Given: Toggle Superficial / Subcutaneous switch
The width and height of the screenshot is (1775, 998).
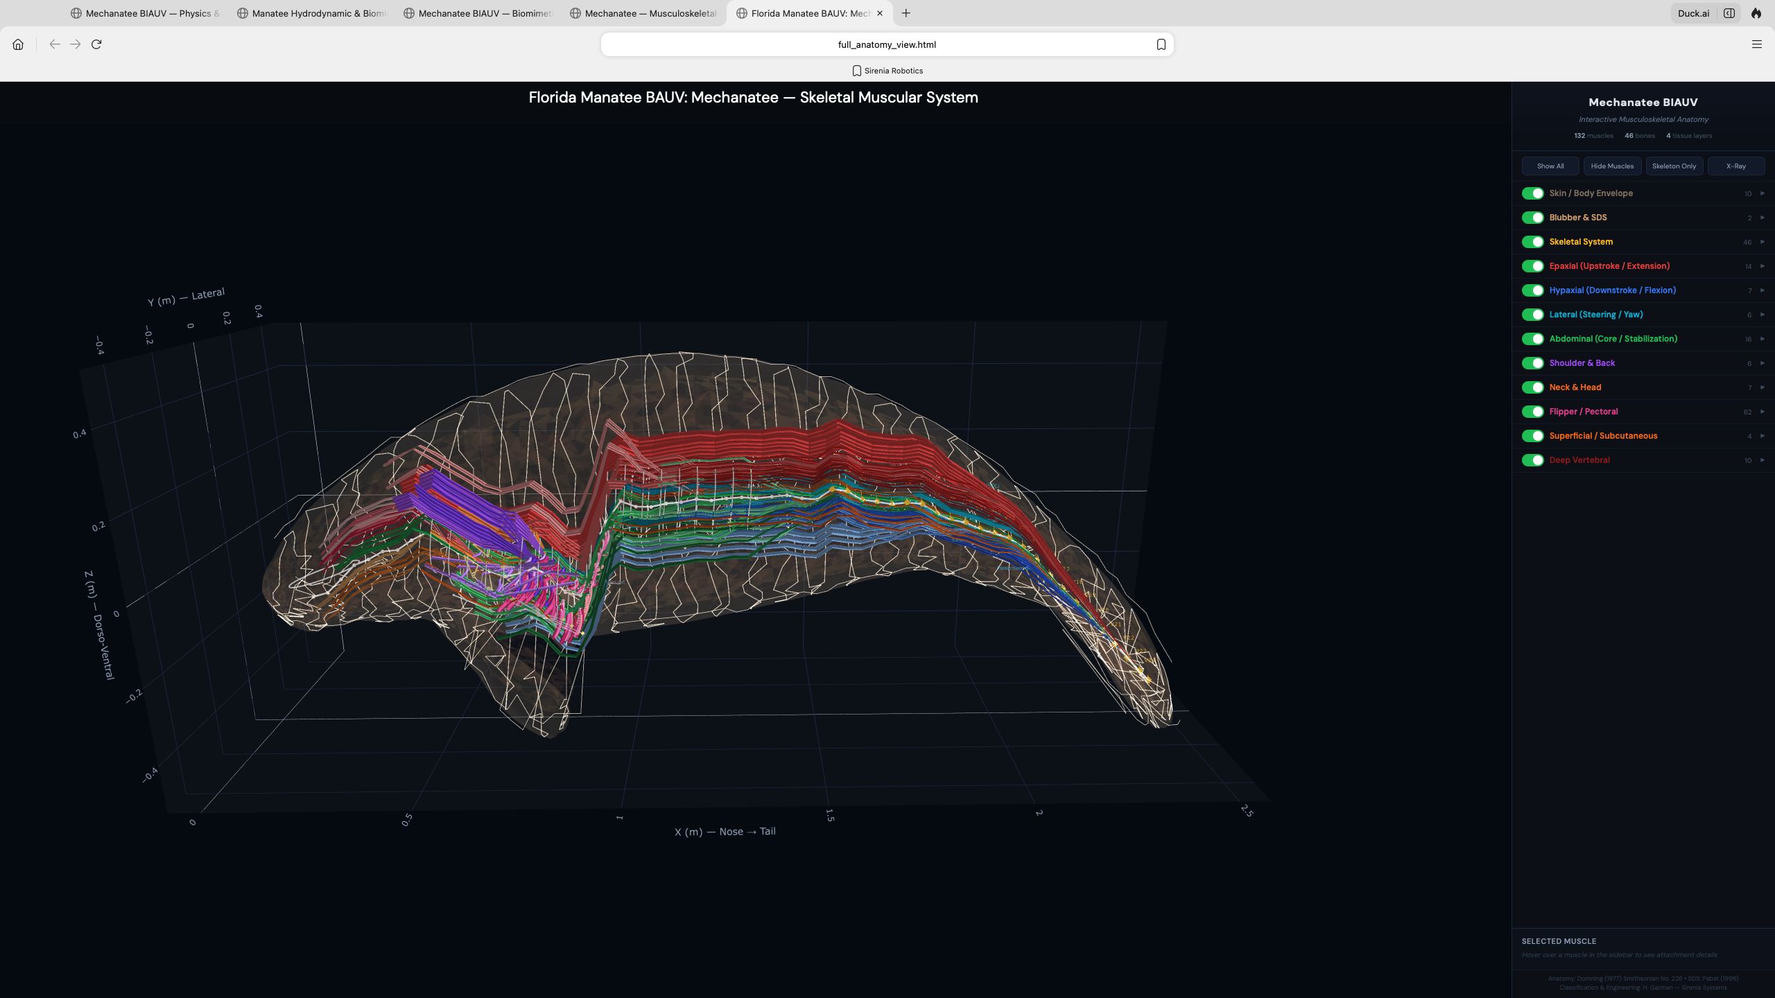Looking at the screenshot, I should click(1532, 436).
